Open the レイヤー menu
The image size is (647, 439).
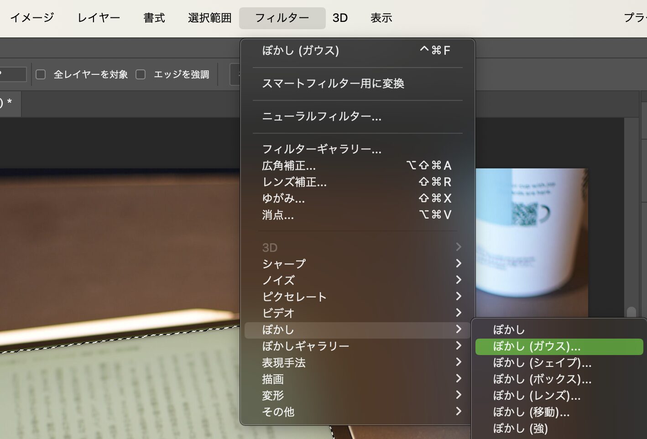click(x=99, y=18)
